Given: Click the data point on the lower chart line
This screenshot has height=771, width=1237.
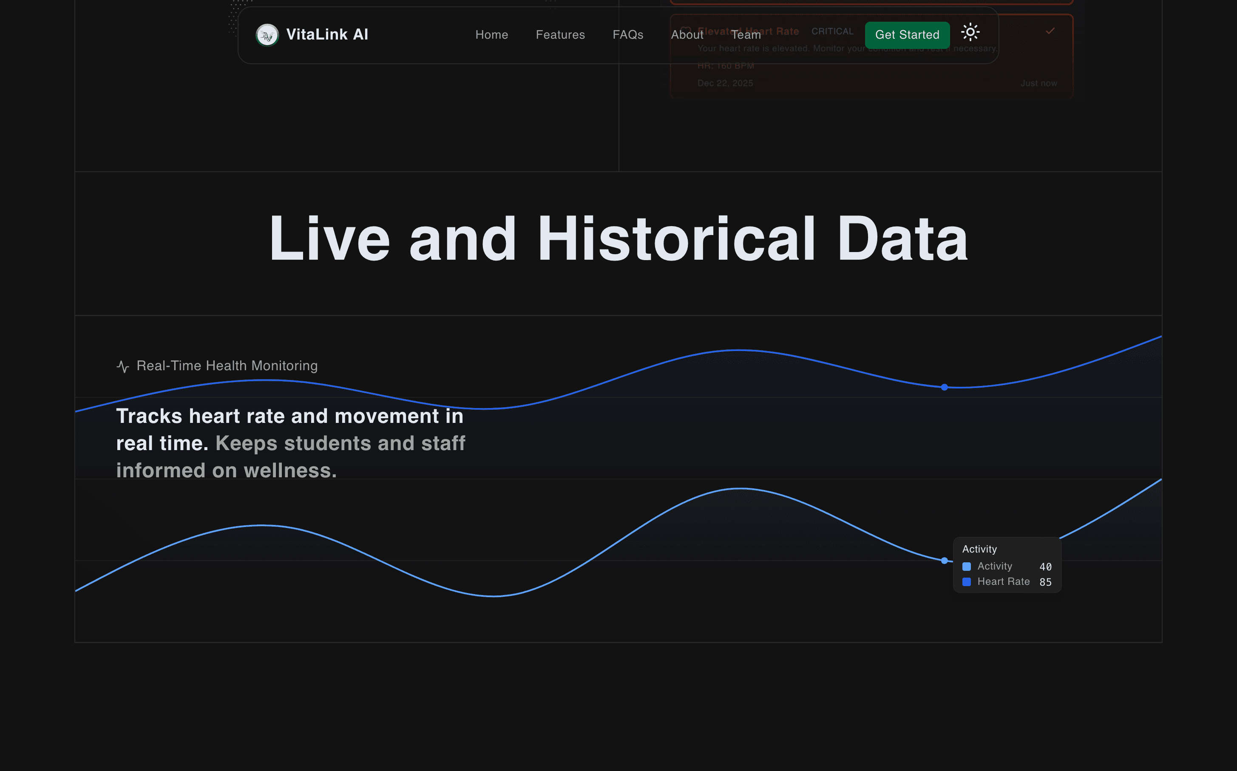Looking at the screenshot, I should (x=944, y=561).
